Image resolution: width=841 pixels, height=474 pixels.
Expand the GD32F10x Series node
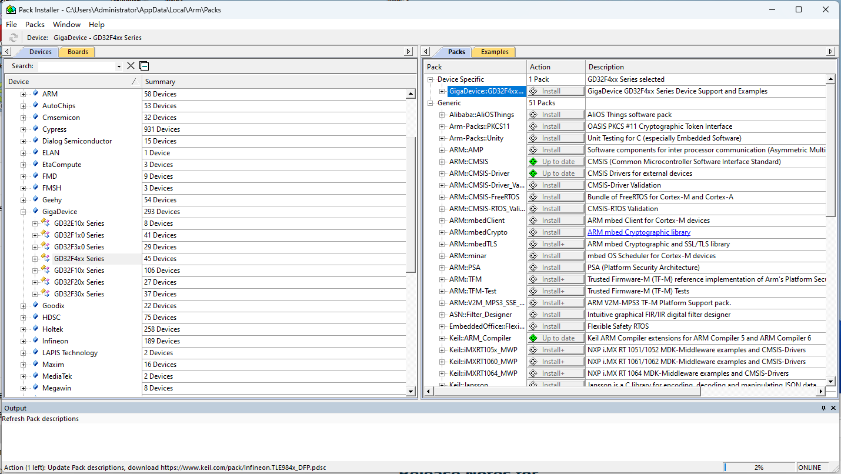(x=35, y=271)
